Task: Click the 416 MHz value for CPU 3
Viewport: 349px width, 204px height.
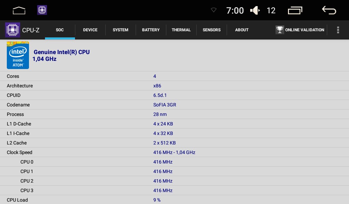Action: [163, 191]
